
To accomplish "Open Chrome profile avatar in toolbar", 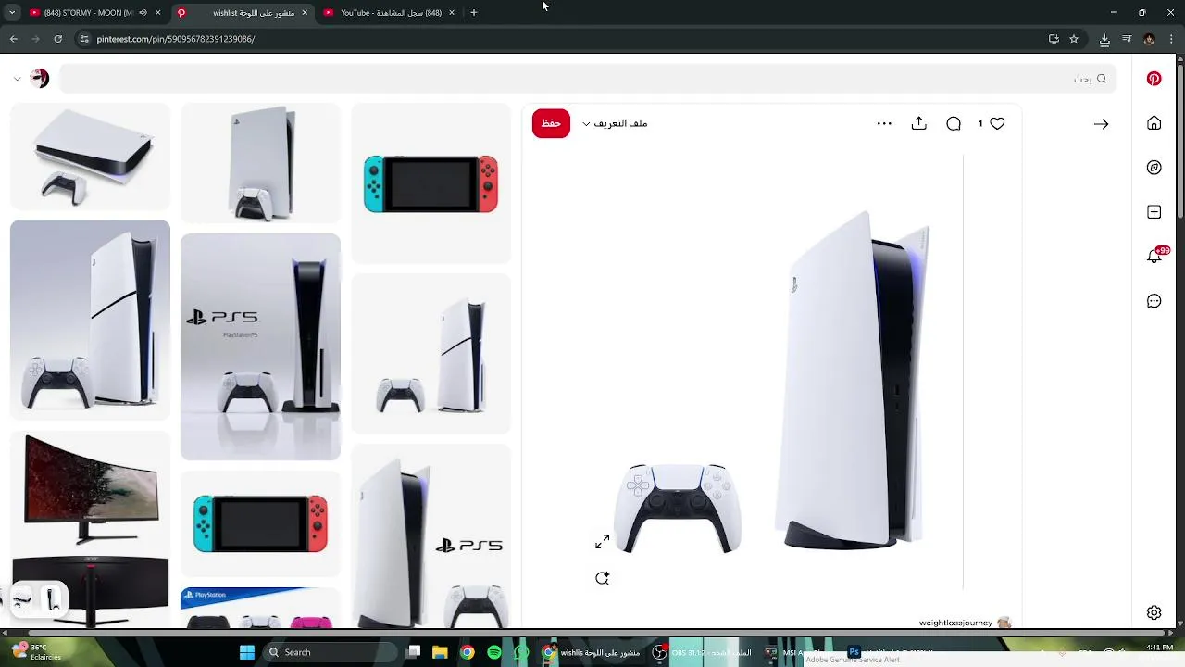I will [1149, 39].
